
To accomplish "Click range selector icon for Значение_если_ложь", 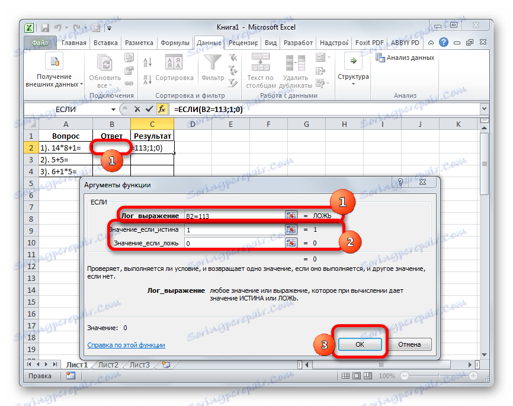I will tap(291, 243).
